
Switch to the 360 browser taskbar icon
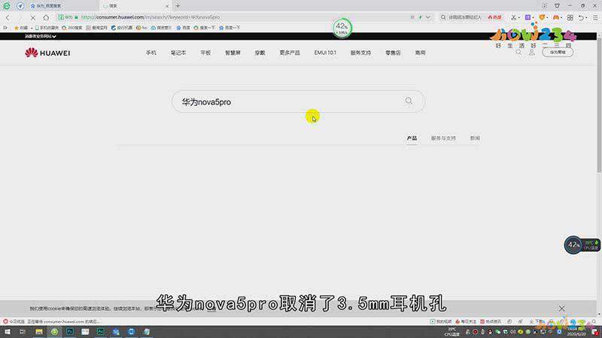pos(54,331)
